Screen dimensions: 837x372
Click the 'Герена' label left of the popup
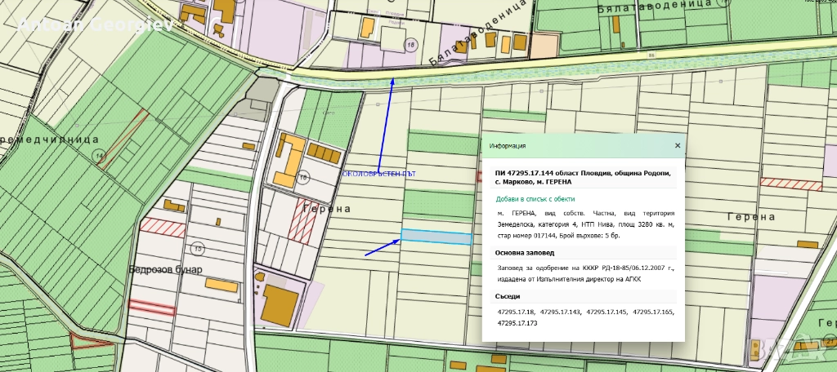coord(326,209)
